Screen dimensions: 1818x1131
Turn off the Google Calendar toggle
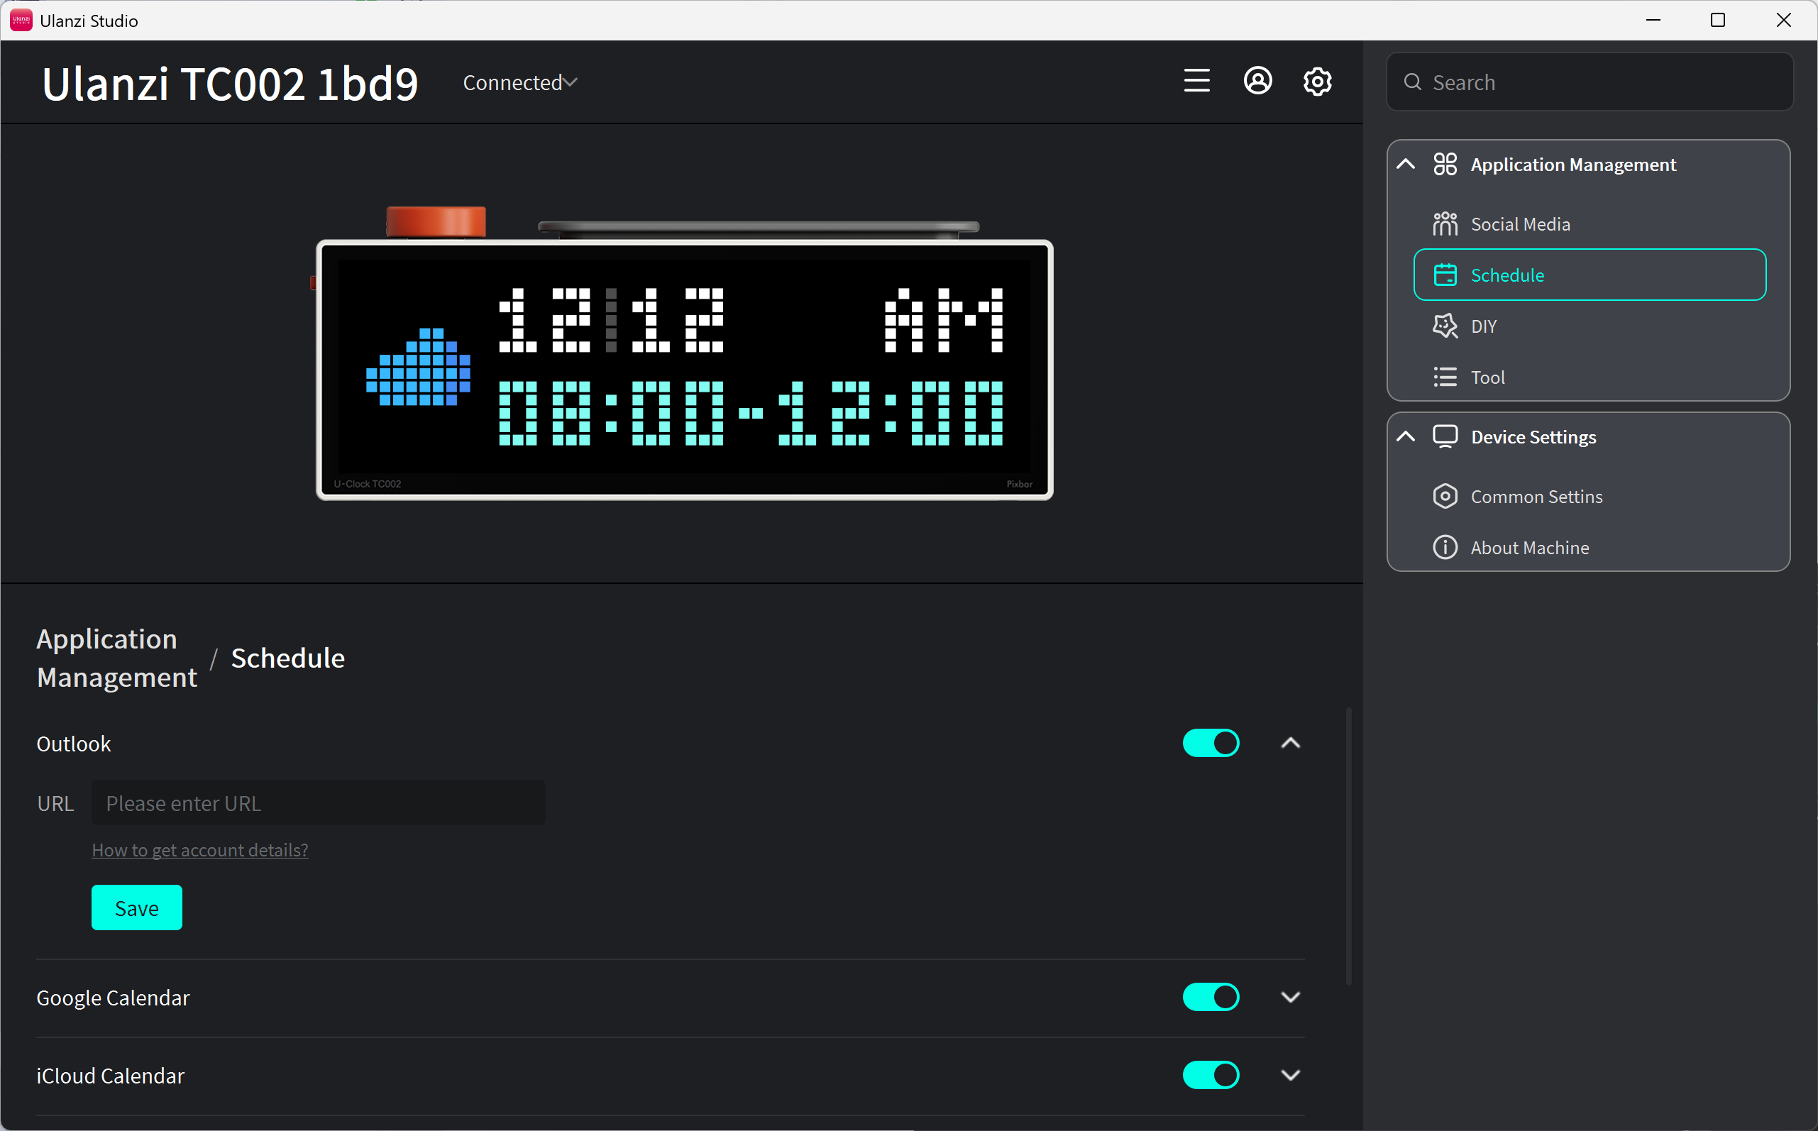1211,997
